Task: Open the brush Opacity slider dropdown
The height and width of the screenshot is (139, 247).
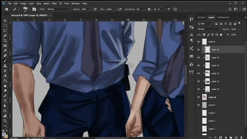Action: (x=90, y=9)
